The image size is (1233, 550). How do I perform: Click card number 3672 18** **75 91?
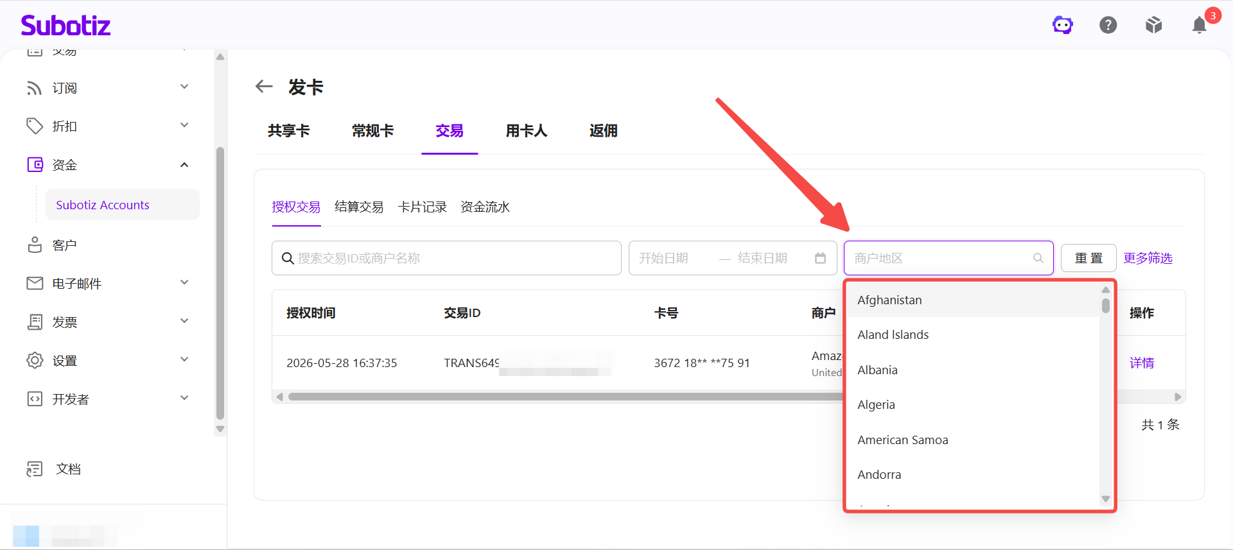[x=702, y=363]
